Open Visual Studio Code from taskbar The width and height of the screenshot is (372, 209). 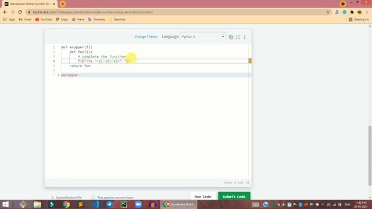[95, 204]
